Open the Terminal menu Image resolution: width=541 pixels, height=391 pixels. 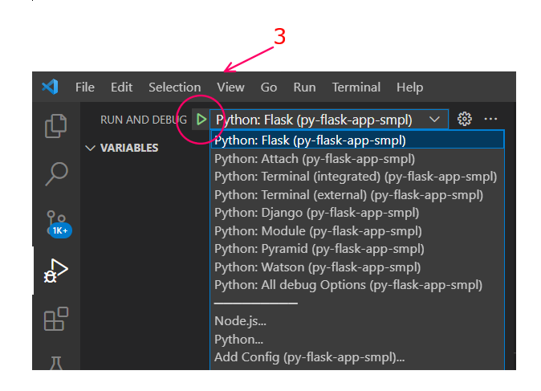pyautogui.click(x=356, y=87)
